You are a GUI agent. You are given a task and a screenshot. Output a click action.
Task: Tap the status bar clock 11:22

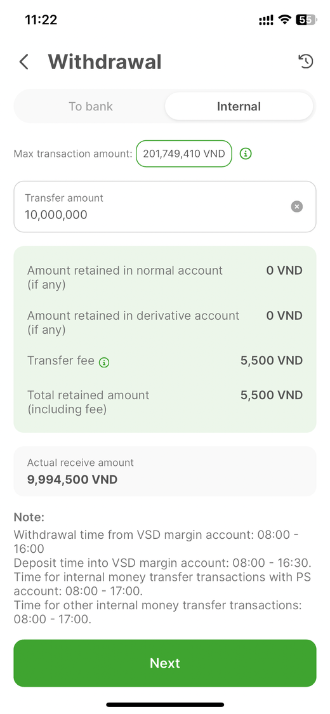41,20
